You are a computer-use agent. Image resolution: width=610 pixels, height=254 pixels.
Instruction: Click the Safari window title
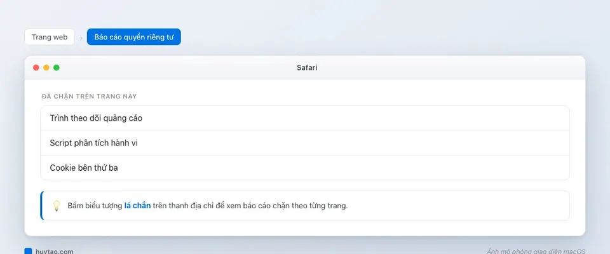(x=307, y=68)
